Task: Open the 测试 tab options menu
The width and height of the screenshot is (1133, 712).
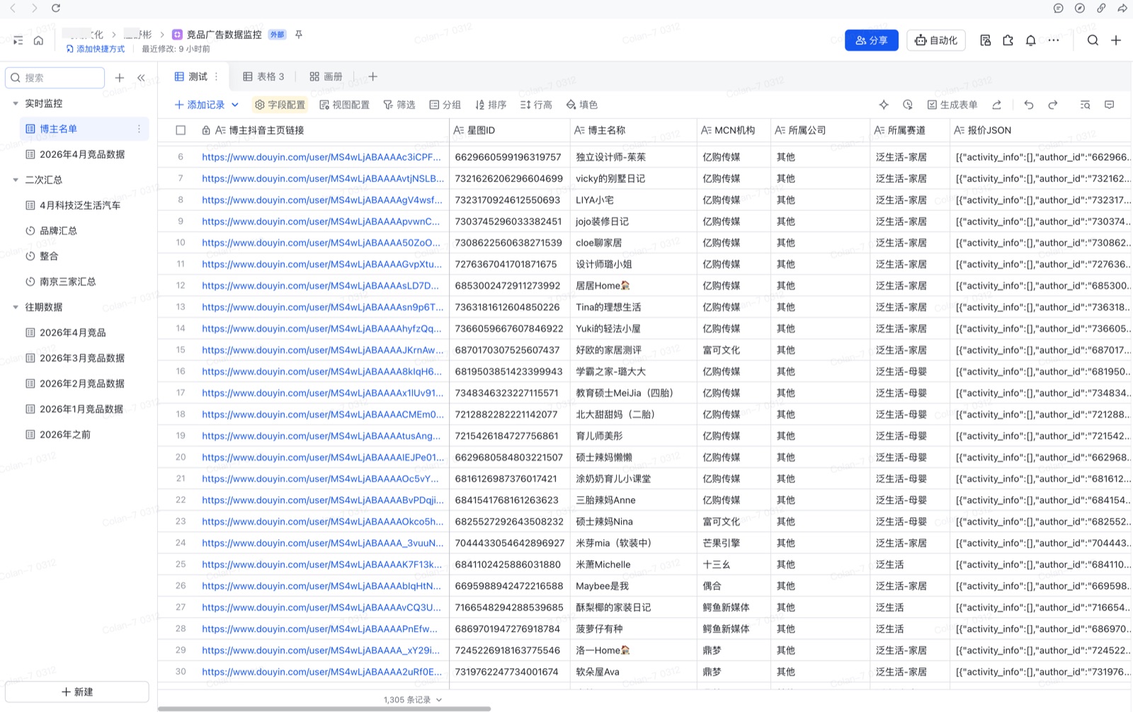Action: [217, 76]
